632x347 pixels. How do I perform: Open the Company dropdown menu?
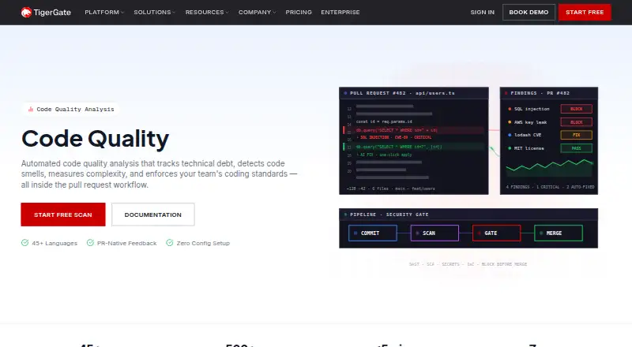pyautogui.click(x=258, y=13)
